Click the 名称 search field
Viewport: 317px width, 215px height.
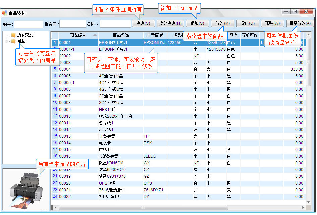(115, 24)
